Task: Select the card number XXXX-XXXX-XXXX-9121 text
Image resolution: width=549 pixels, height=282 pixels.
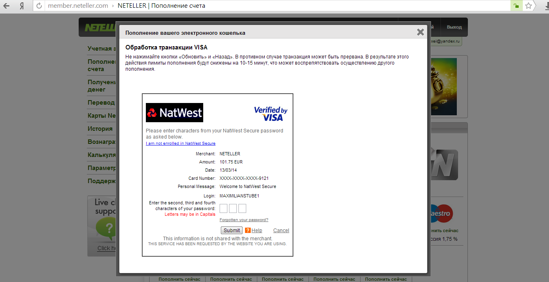Action: (244, 178)
